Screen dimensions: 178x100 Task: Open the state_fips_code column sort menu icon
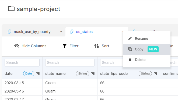pos(156,73)
